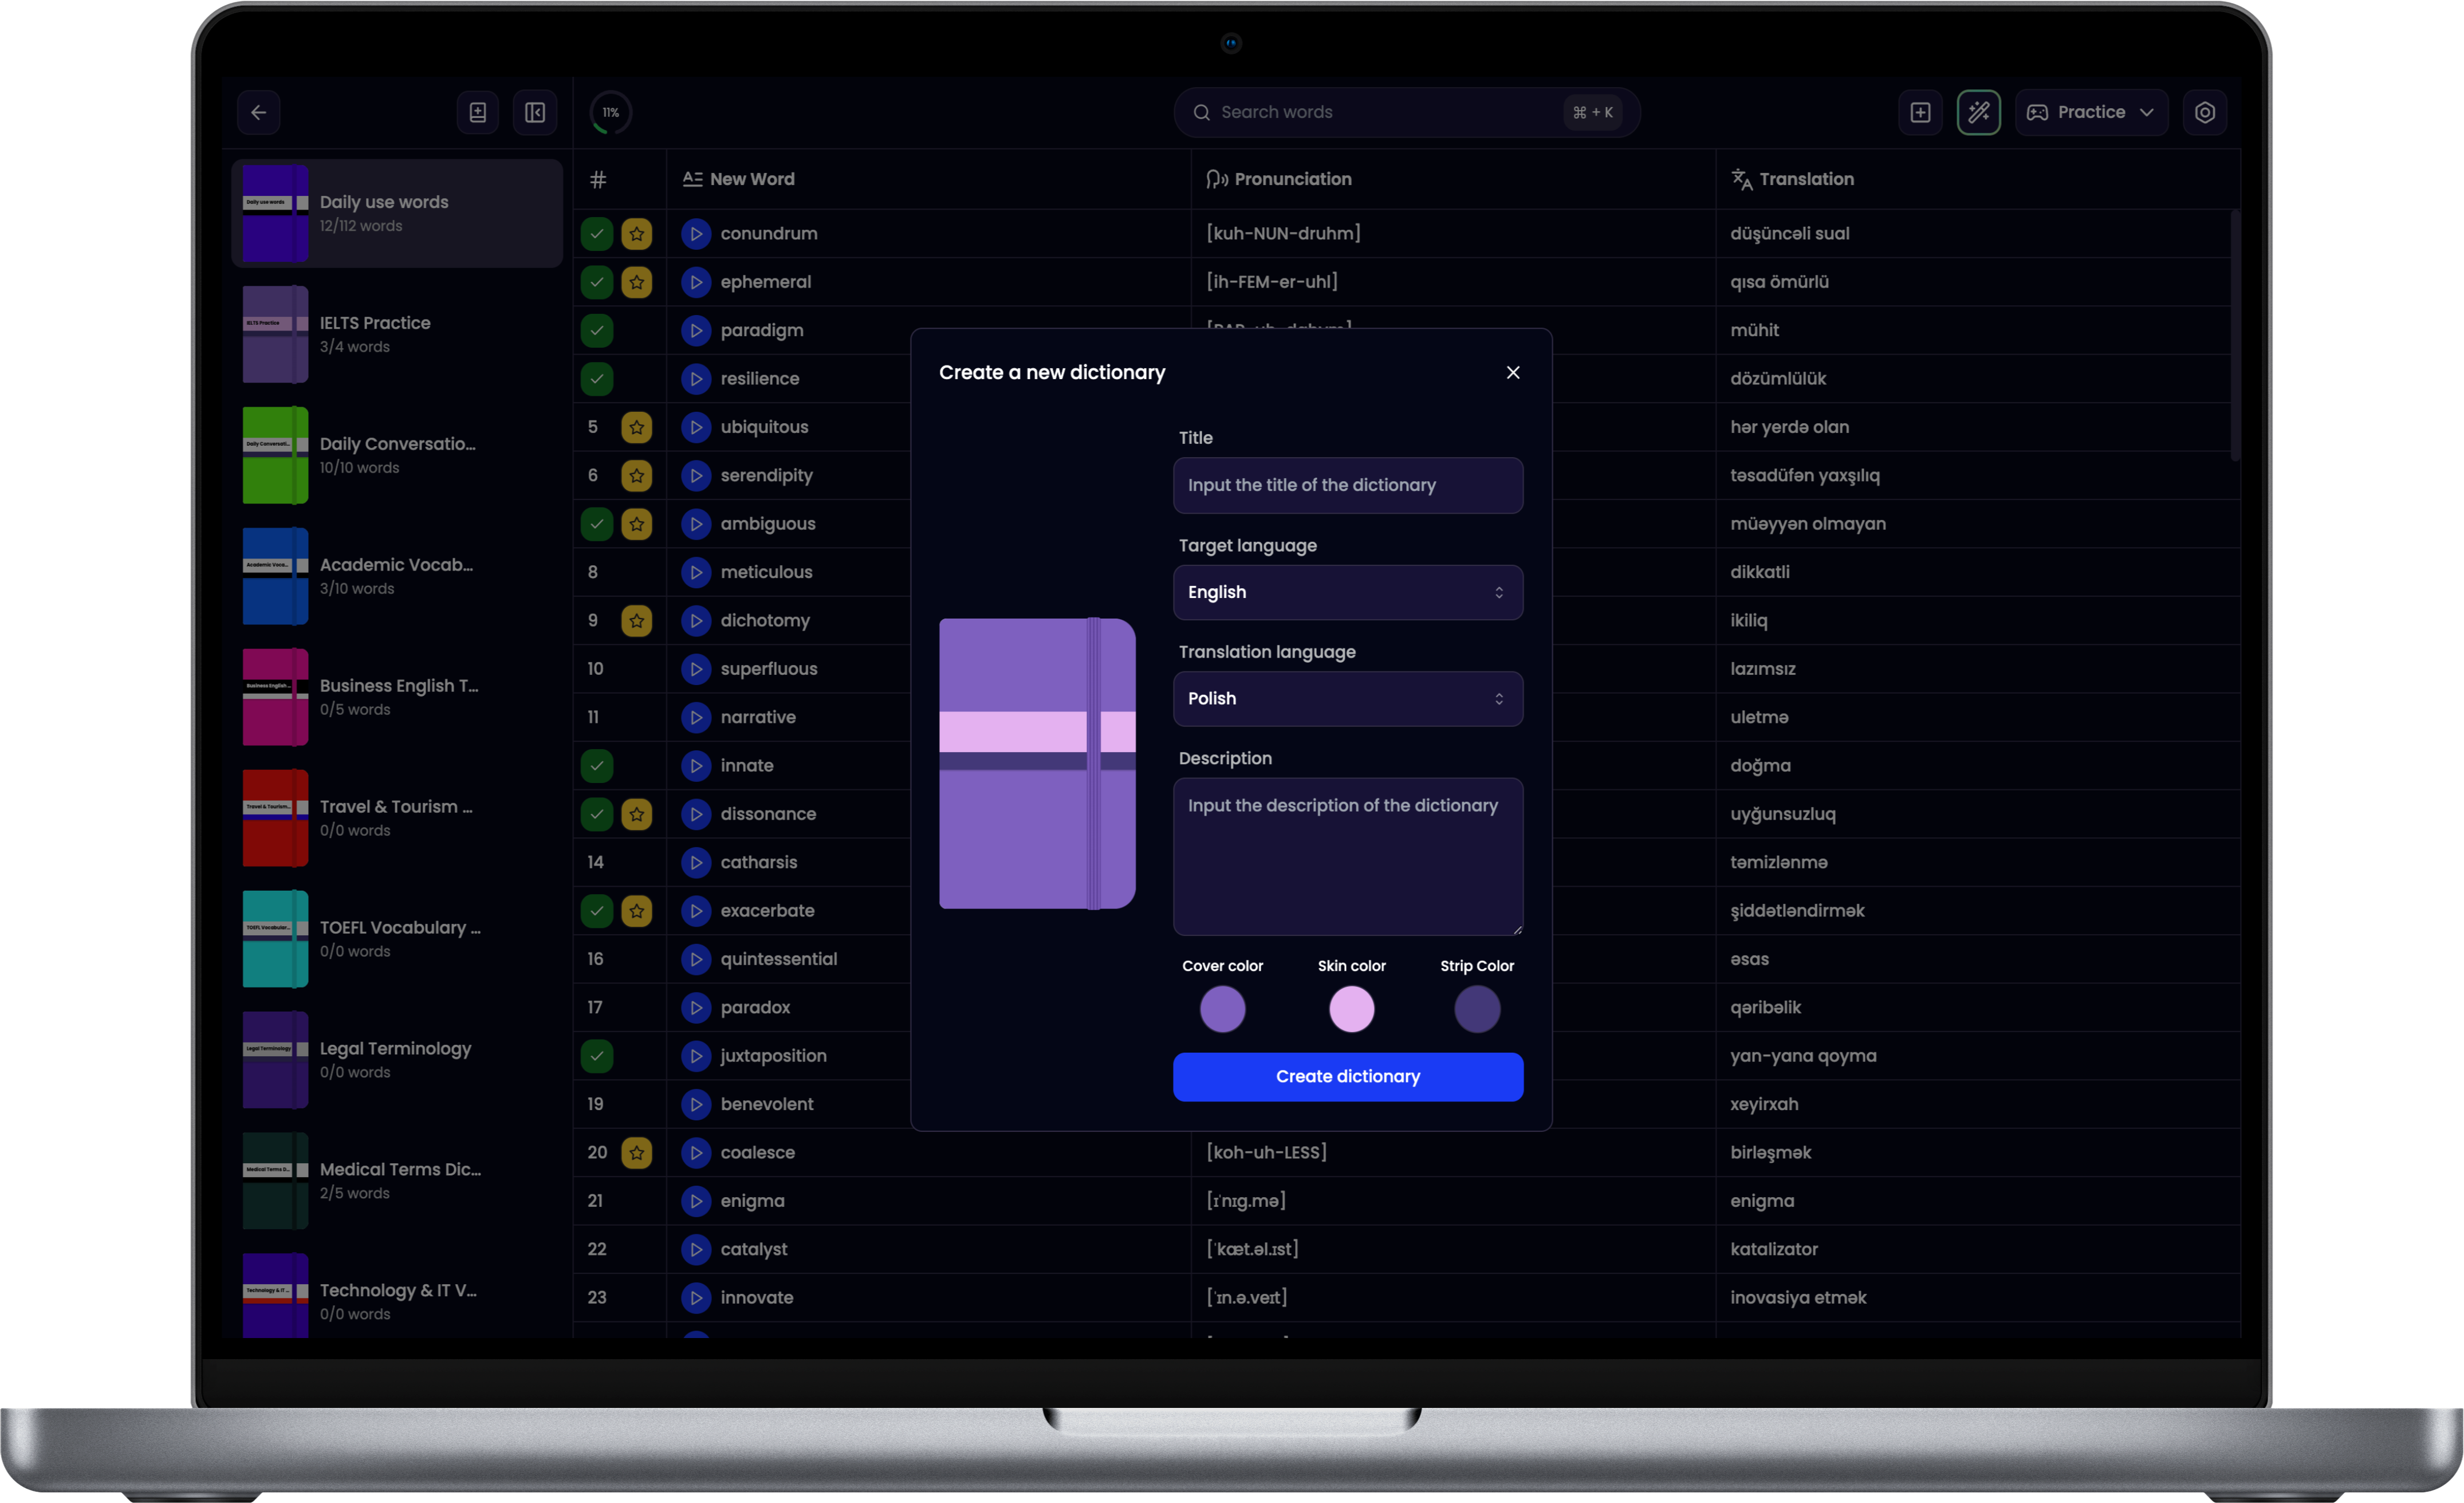2464x1503 pixels.
Task: Click the Create dictionary button
Action: [1347, 1076]
